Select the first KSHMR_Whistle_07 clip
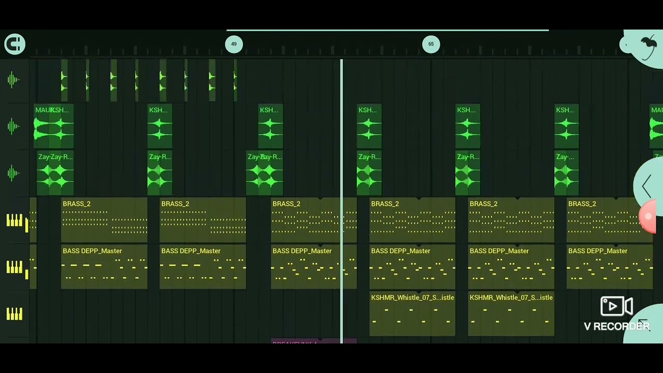The image size is (663, 373). (412, 314)
